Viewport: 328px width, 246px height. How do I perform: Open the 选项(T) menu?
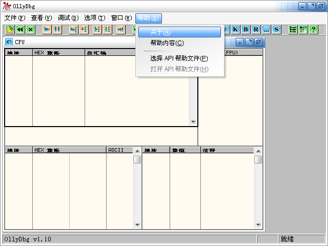pos(94,18)
